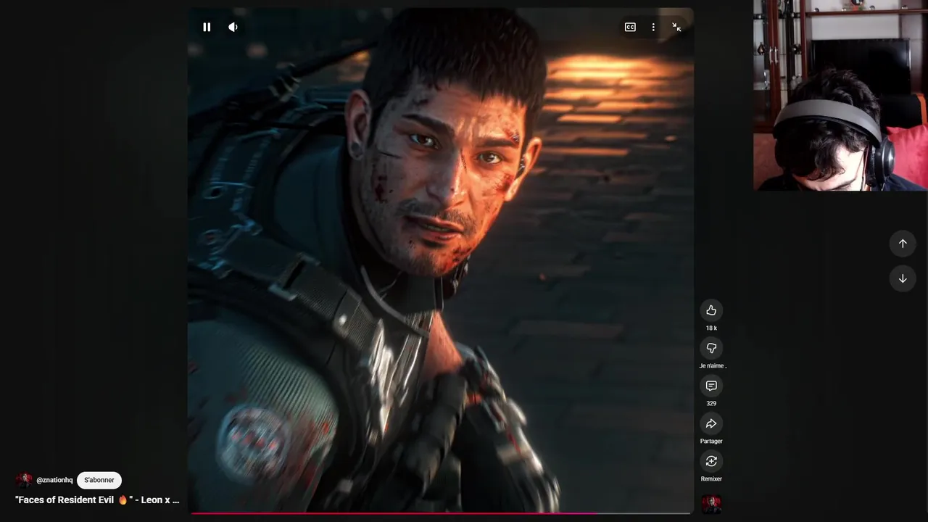Go to previous Short with up arrow
This screenshot has width=928, height=522.
pos(903,244)
